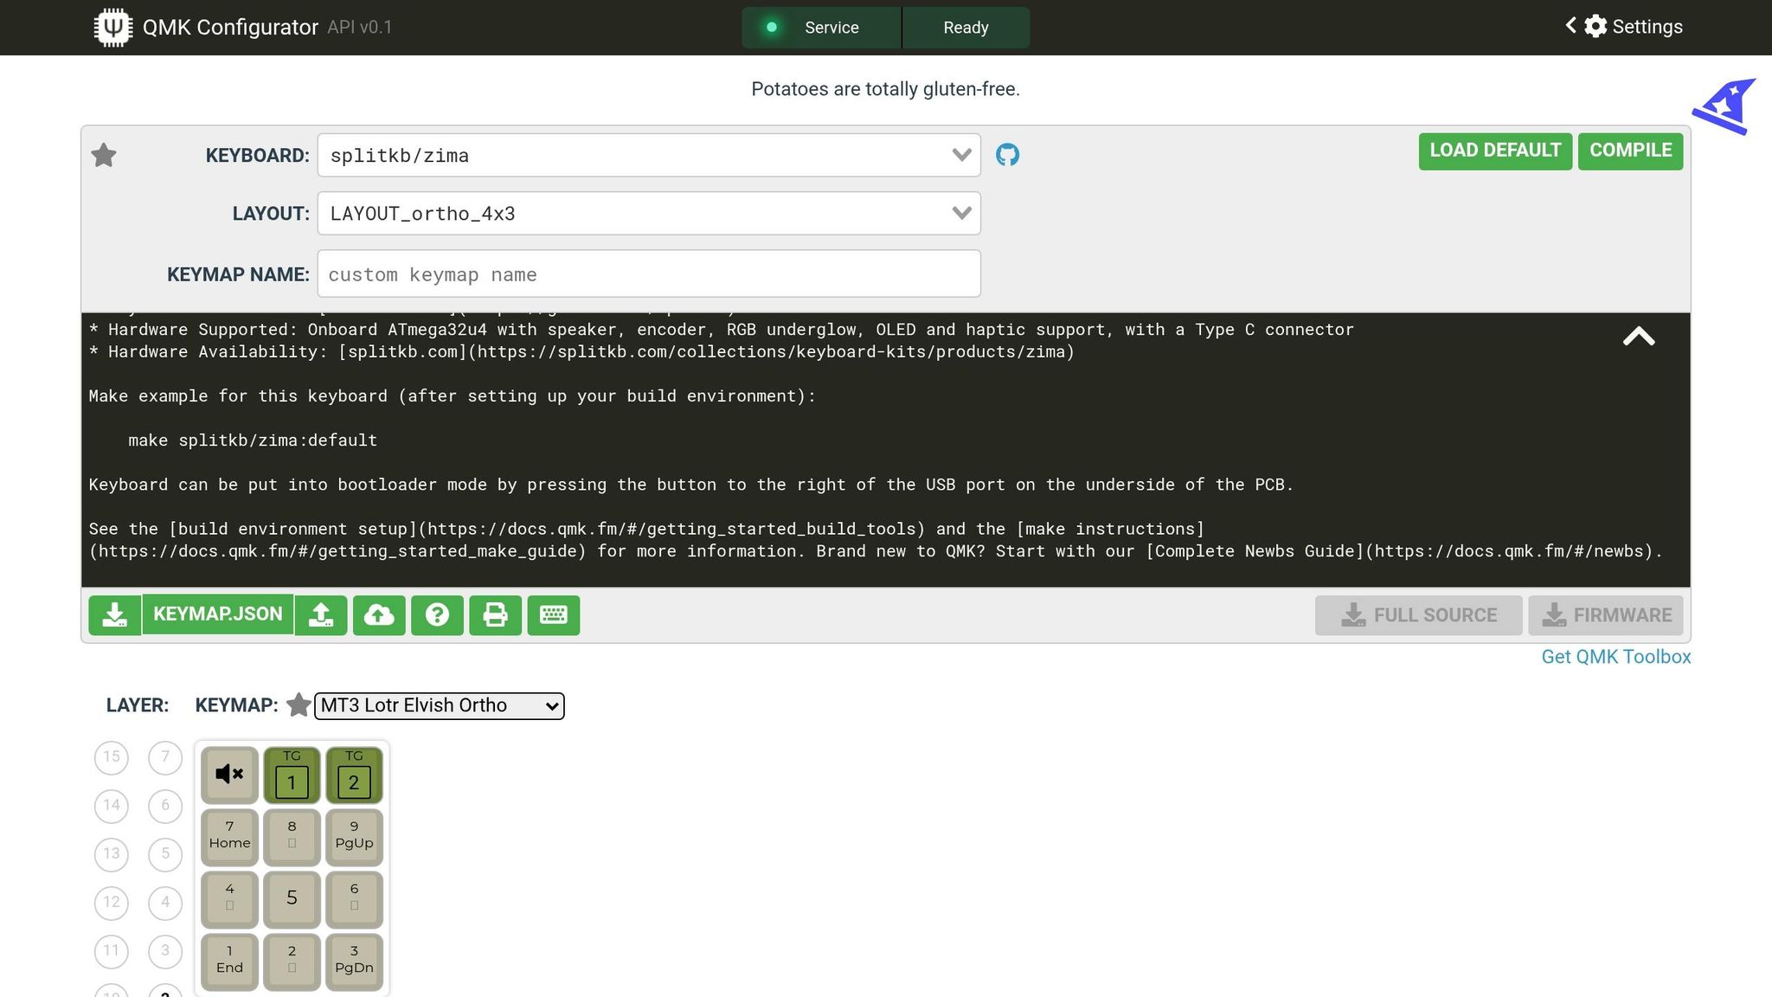The width and height of the screenshot is (1772, 997).
Task: Select the 9 PgUp key
Action: tap(354, 837)
